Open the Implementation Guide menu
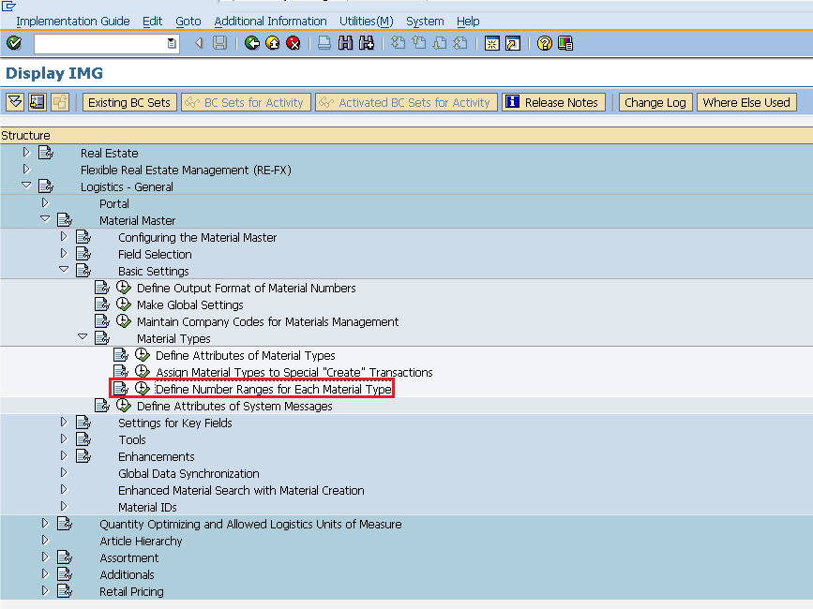 (72, 22)
